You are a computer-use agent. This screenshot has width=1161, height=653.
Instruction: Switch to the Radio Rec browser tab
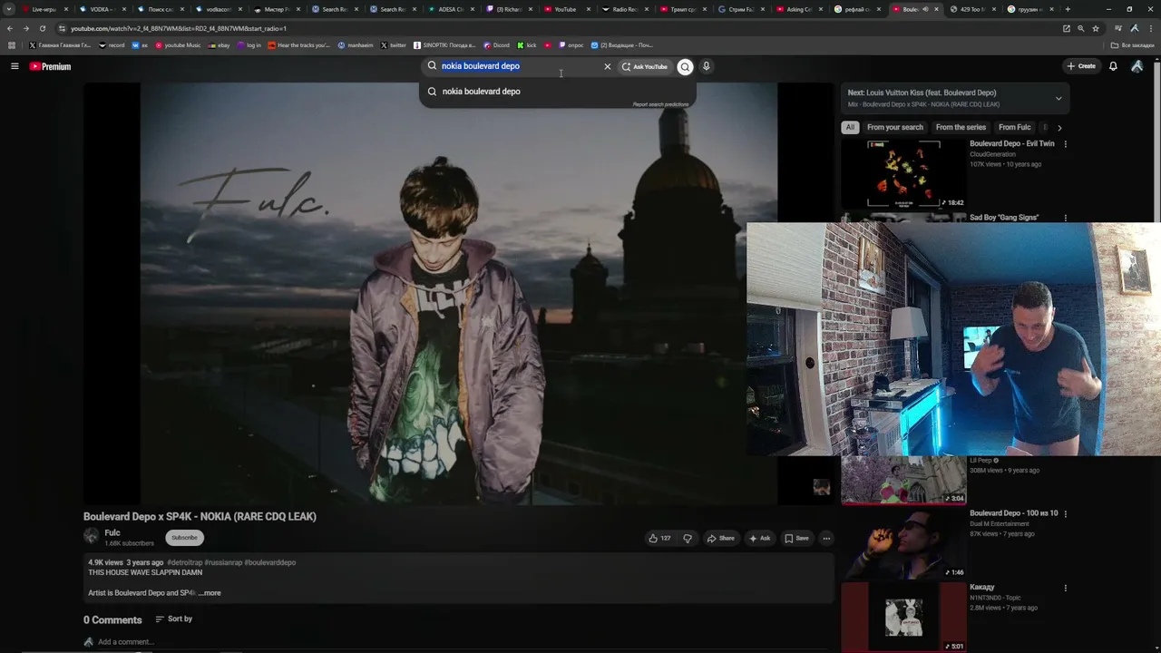pos(624,9)
